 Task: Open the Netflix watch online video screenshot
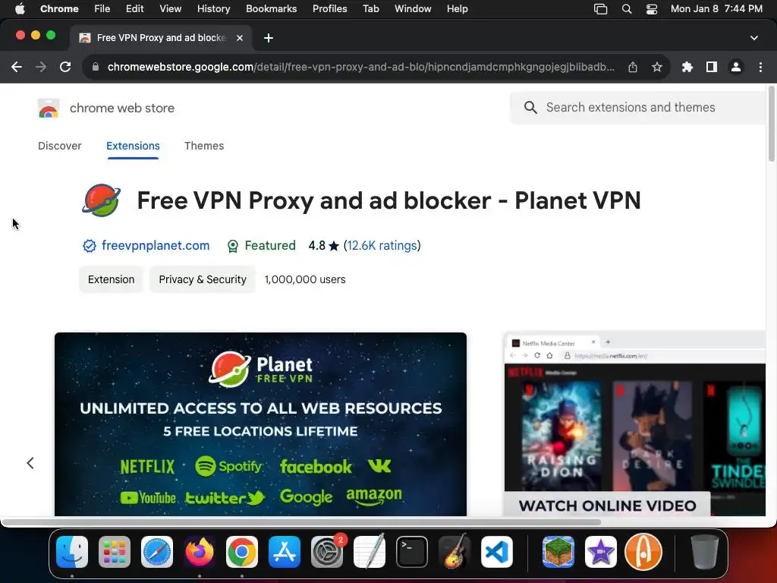point(635,424)
